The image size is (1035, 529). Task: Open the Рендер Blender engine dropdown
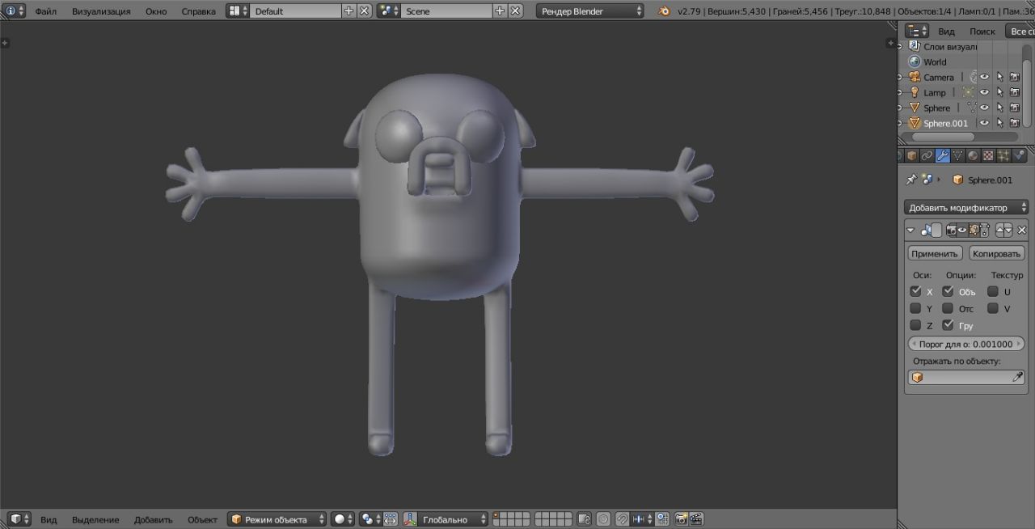[x=590, y=11]
